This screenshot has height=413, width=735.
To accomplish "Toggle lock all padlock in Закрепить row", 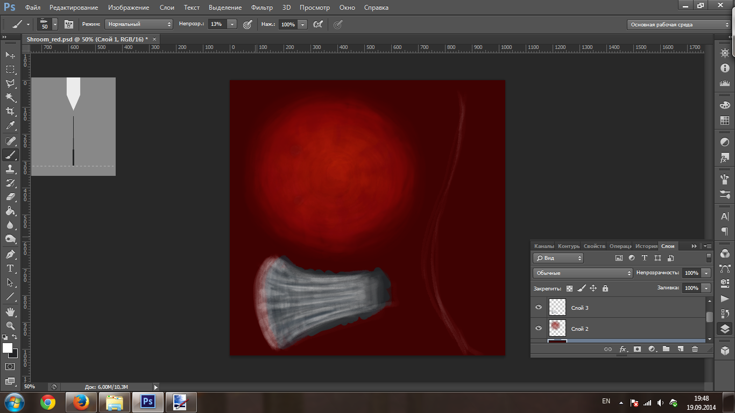I will coord(605,288).
